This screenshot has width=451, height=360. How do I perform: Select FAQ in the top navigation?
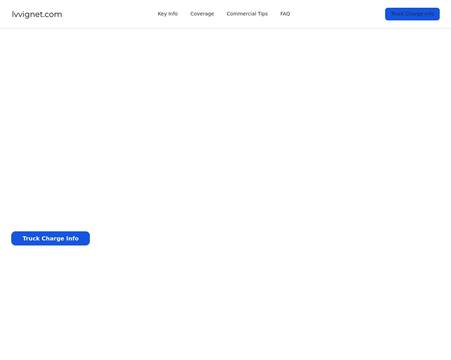(285, 14)
